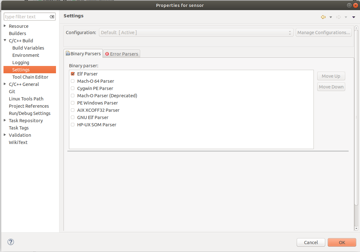The height and width of the screenshot is (252, 360).
Task: Enable the GNU Elf Parser checkbox
Action: coord(73,117)
